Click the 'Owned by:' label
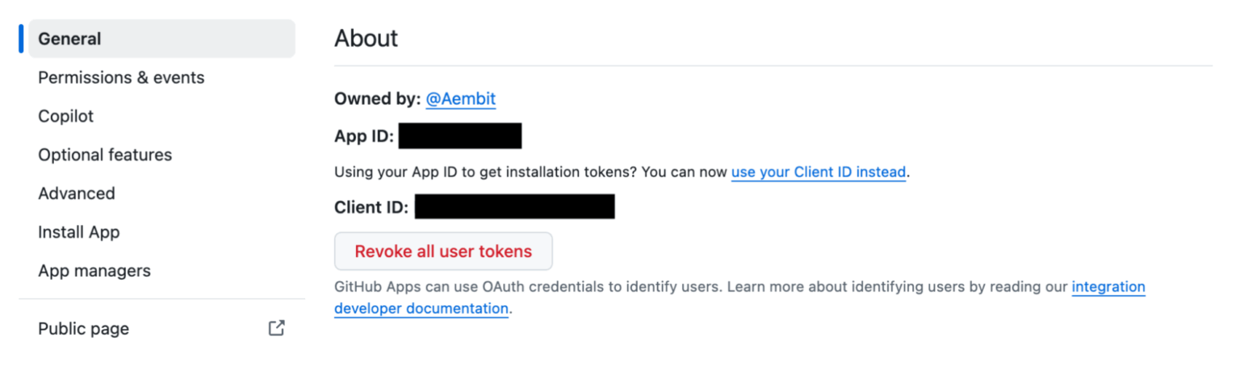The height and width of the screenshot is (370, 1240). [377, 99]
